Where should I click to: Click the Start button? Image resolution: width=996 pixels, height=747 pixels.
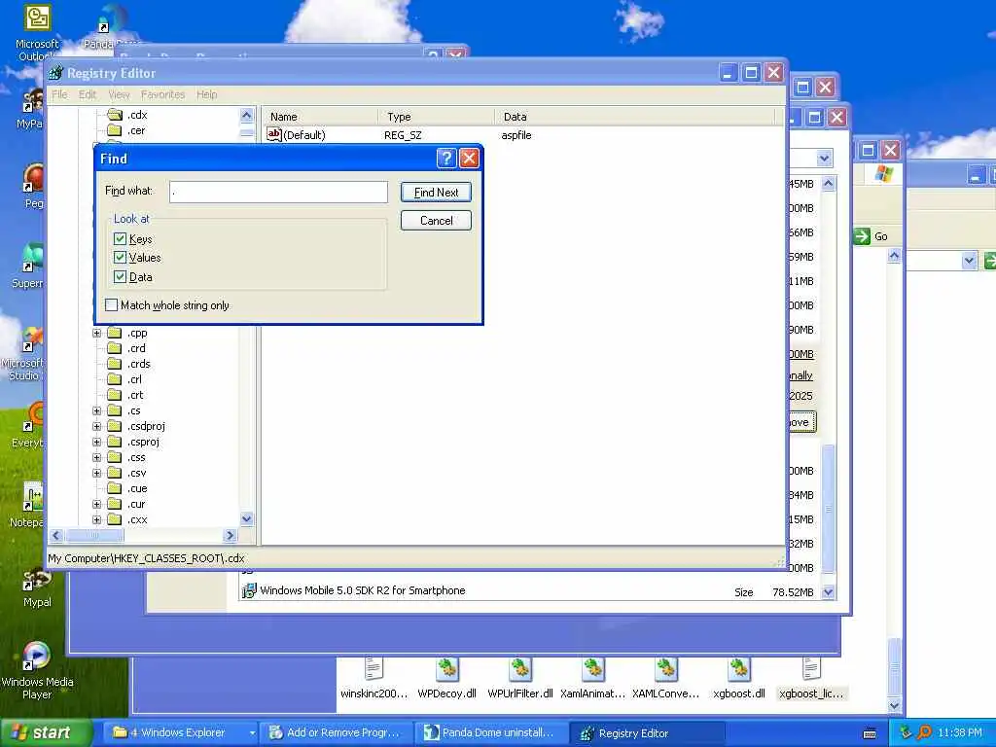pos(46,732)
